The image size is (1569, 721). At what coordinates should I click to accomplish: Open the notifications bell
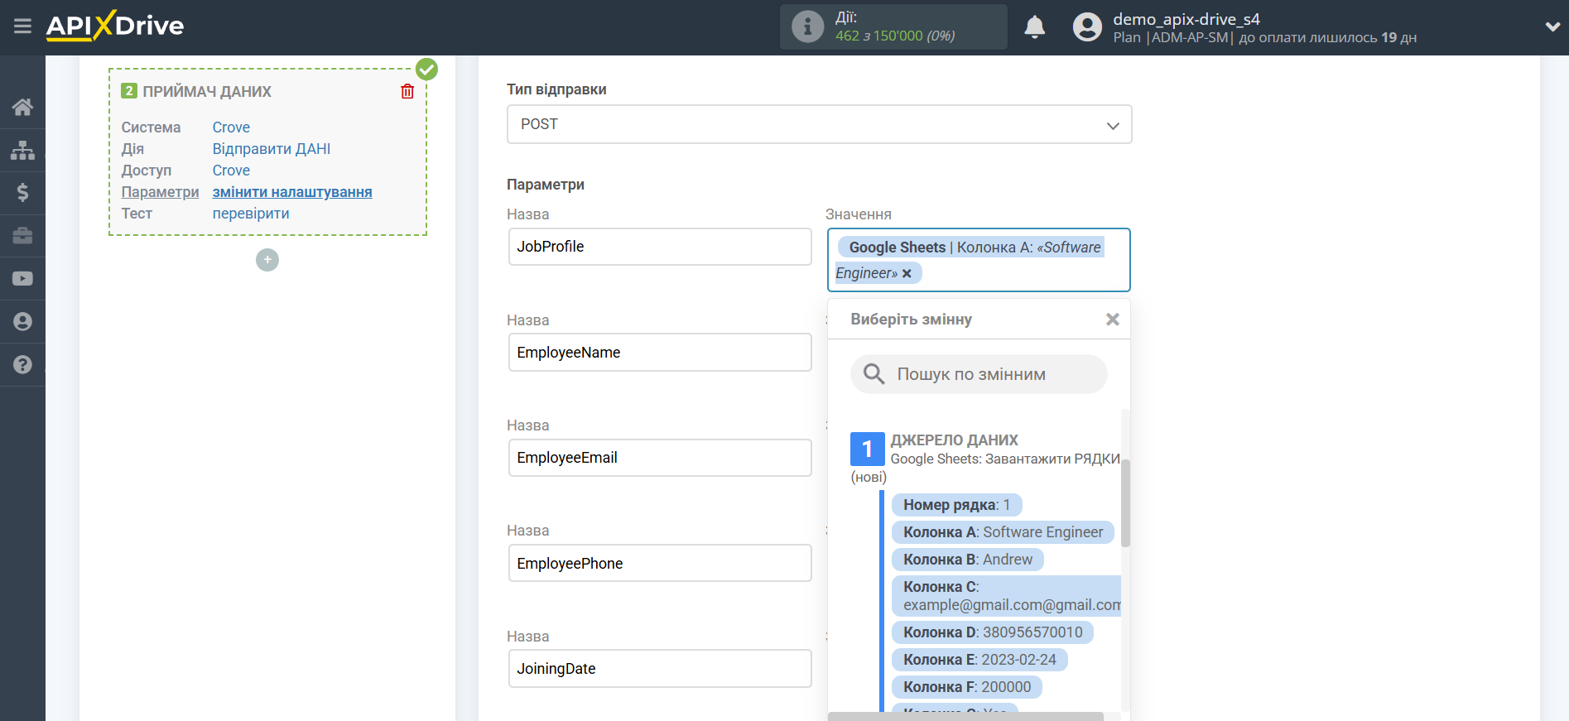pos(1034,27)
